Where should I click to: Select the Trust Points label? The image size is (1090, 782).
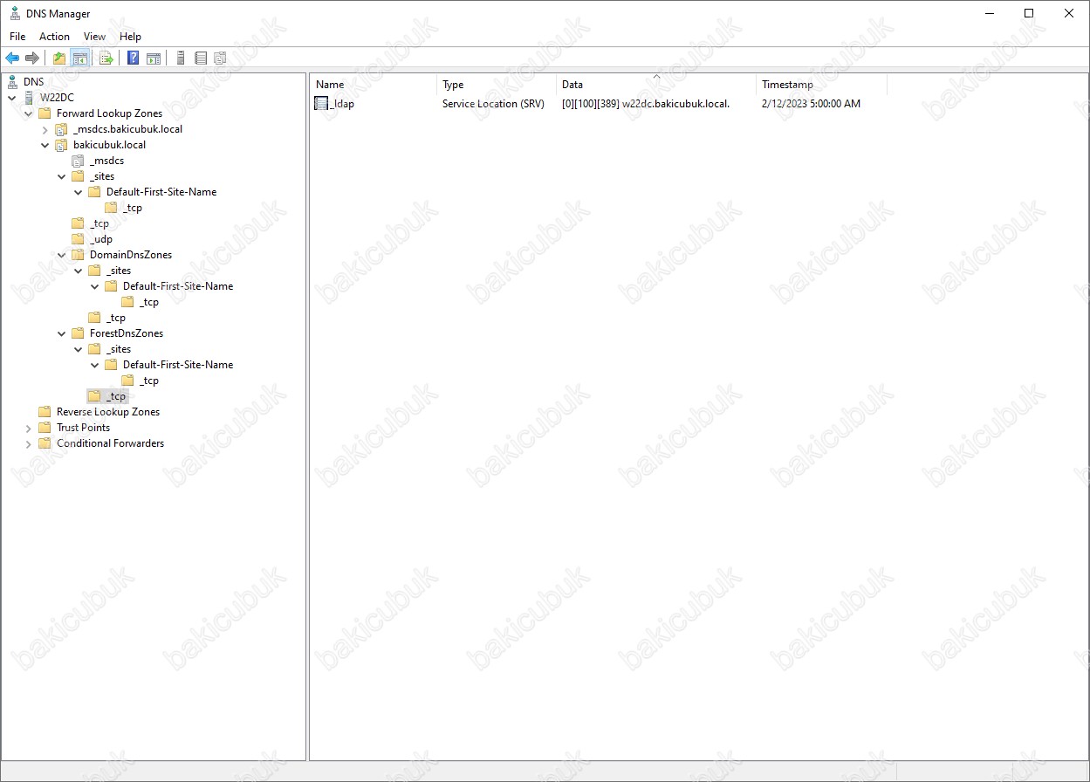click(x=84, y=428)
